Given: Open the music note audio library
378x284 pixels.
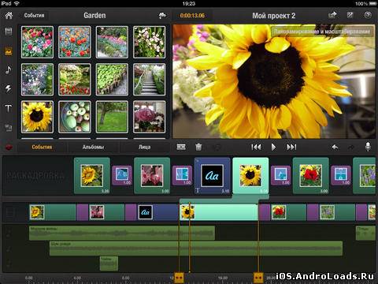Looking at the screenshot, I should pyautogui.click(x=9, y=70).
